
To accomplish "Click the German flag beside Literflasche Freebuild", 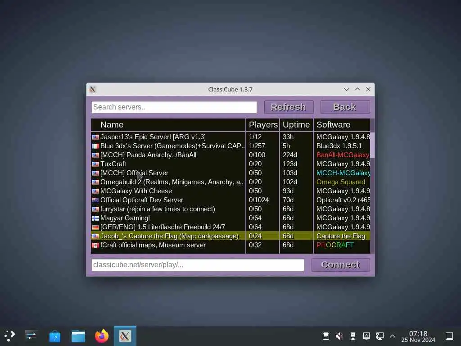I will (95, 228).
